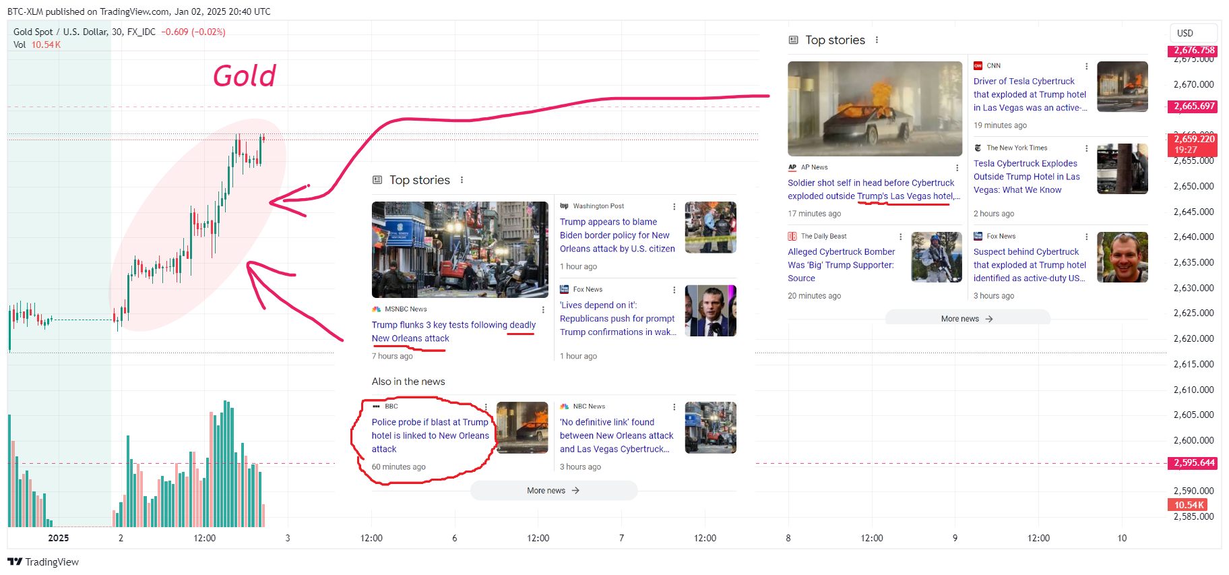The width and height of the screenshot is (1229, 575).
Task: Click '7 hours ago' timestamp under MSNBC story
Action: click(x=392, y=356)
